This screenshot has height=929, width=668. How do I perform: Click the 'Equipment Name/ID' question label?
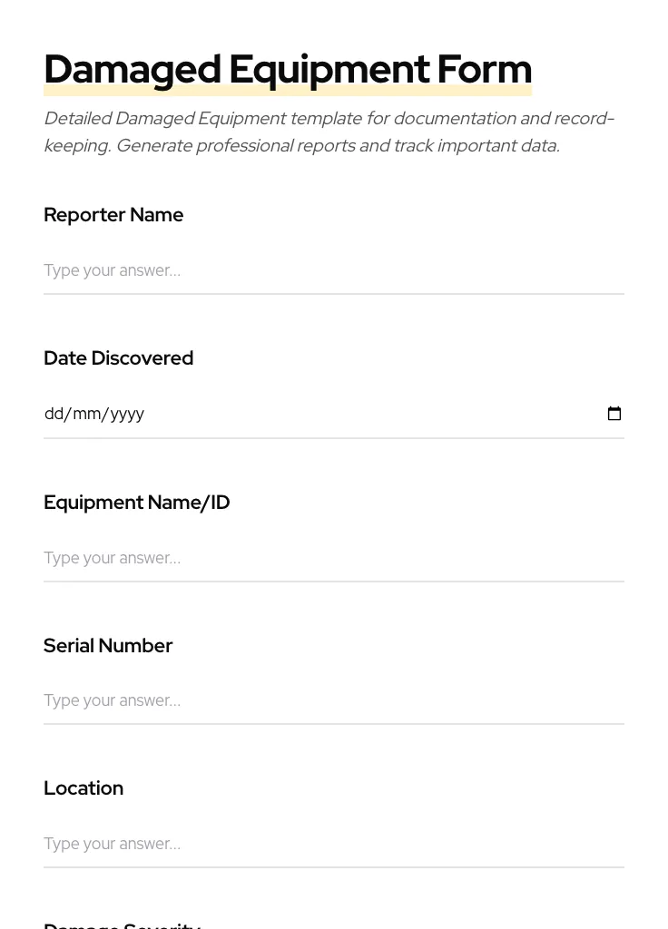[x=136, y=503]
